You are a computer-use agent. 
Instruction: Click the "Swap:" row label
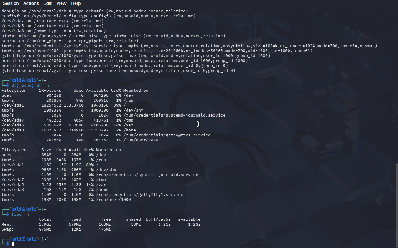(x=8, y=229)
